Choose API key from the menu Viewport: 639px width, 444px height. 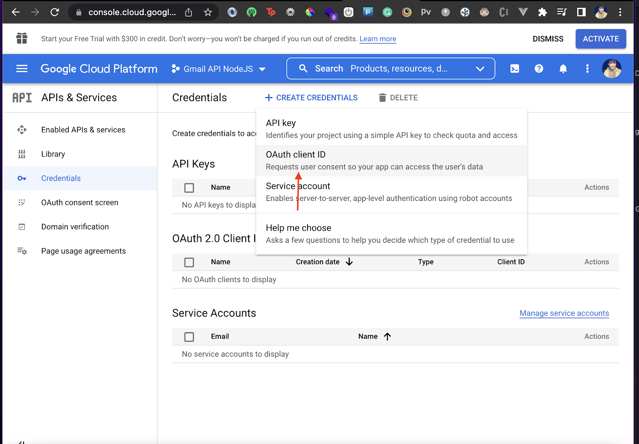(391, 129)
